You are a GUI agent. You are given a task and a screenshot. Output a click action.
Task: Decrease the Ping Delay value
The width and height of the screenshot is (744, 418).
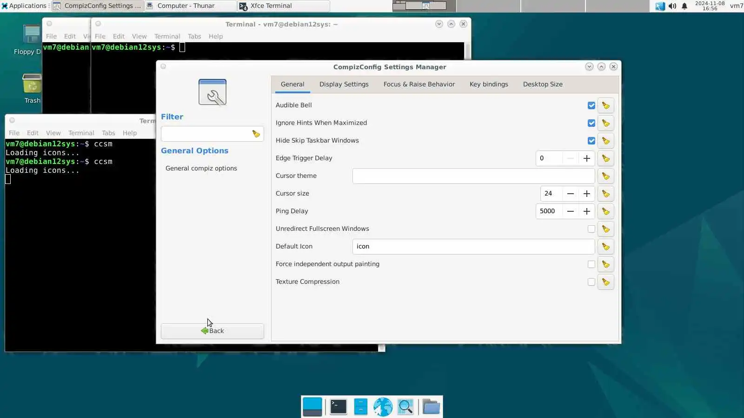click(570, 211)
